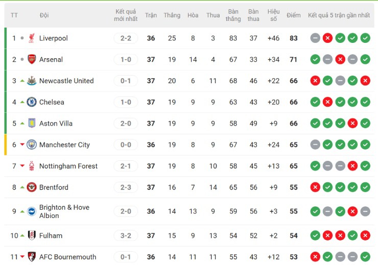Open Brentford's latest 2-3 result
This screenshot has width=378, height=265.
[126, 187]
